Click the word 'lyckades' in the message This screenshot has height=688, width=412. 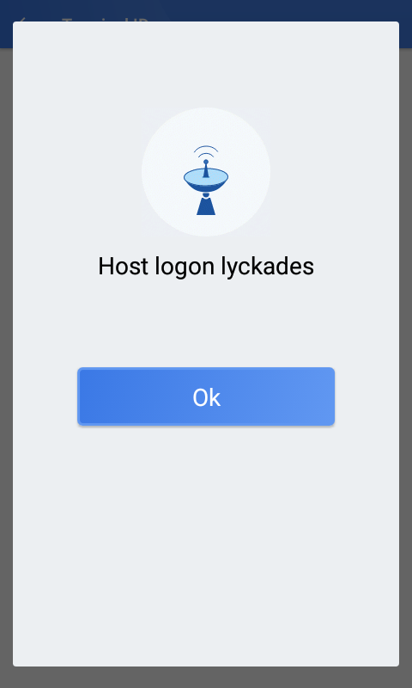click(267, 267)
